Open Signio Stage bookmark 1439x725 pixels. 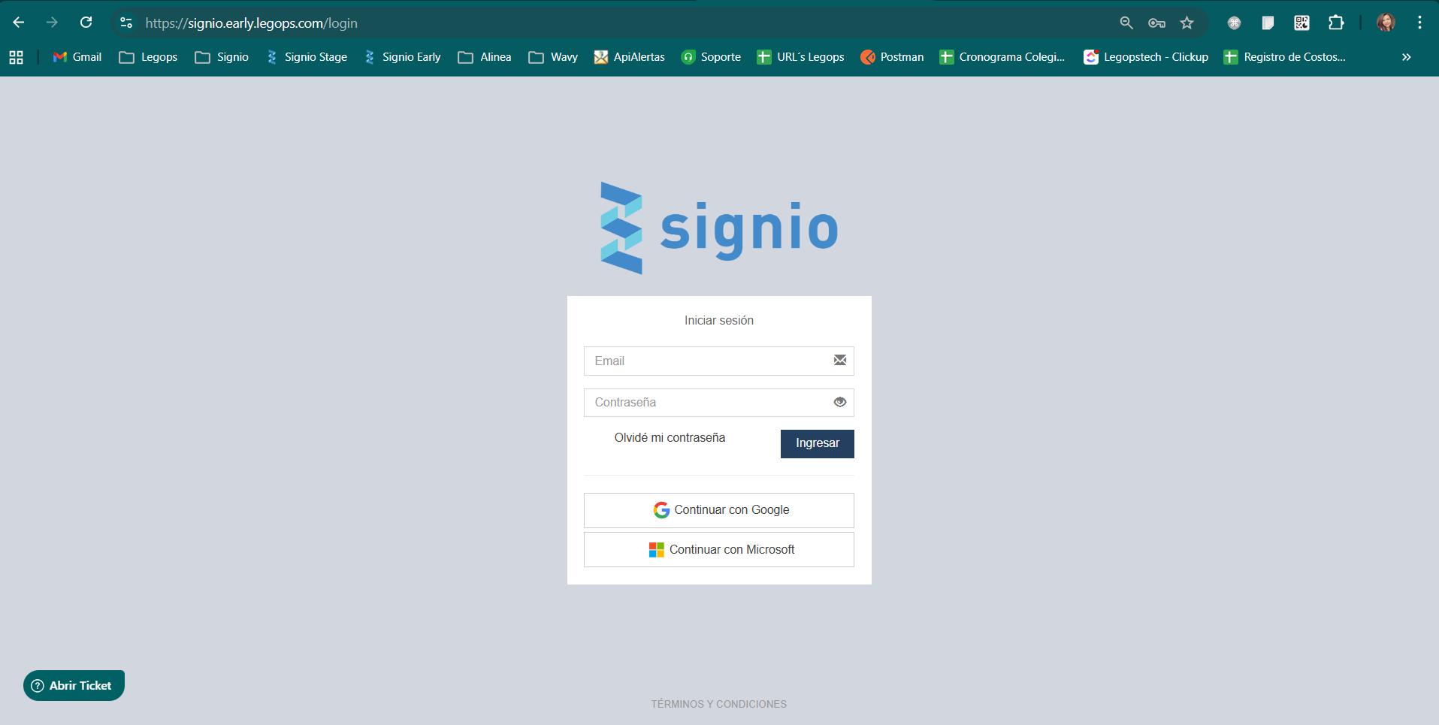tap(307, 57)
